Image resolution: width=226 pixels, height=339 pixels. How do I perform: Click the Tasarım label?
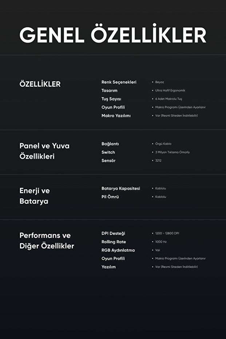pos(109,91)
